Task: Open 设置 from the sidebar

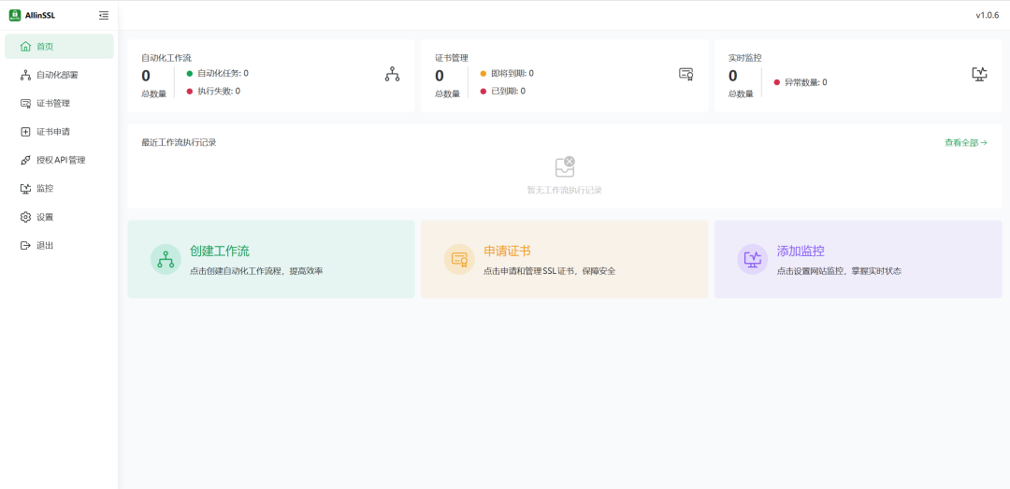Action: pos(59,217)
